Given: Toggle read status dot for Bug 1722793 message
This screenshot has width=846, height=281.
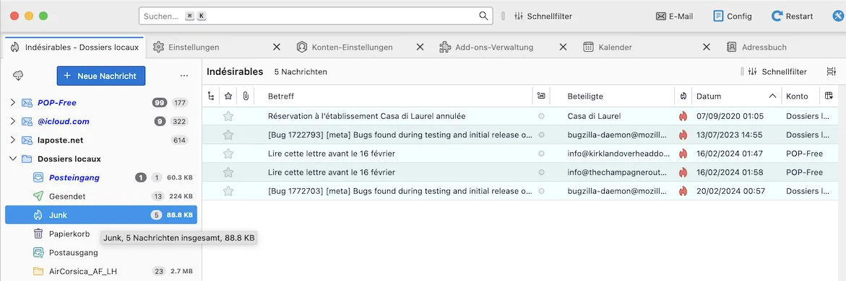Looking at the screenshot, I should click(x=541, y=135).
